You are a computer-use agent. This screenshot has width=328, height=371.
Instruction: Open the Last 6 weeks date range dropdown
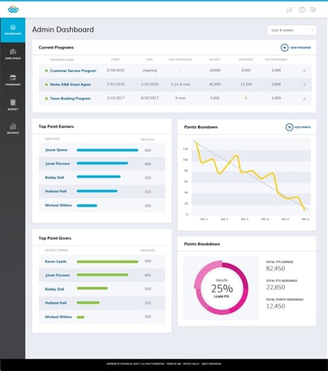click(291, 30)
